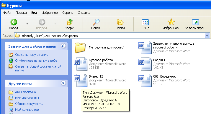
Task: Click the Другие места header text
Action: point(20,84)
